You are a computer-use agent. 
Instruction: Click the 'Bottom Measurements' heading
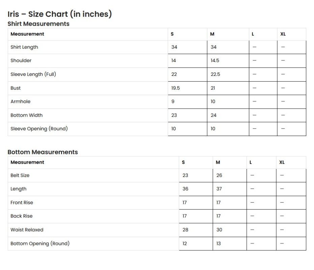point(42,152)
